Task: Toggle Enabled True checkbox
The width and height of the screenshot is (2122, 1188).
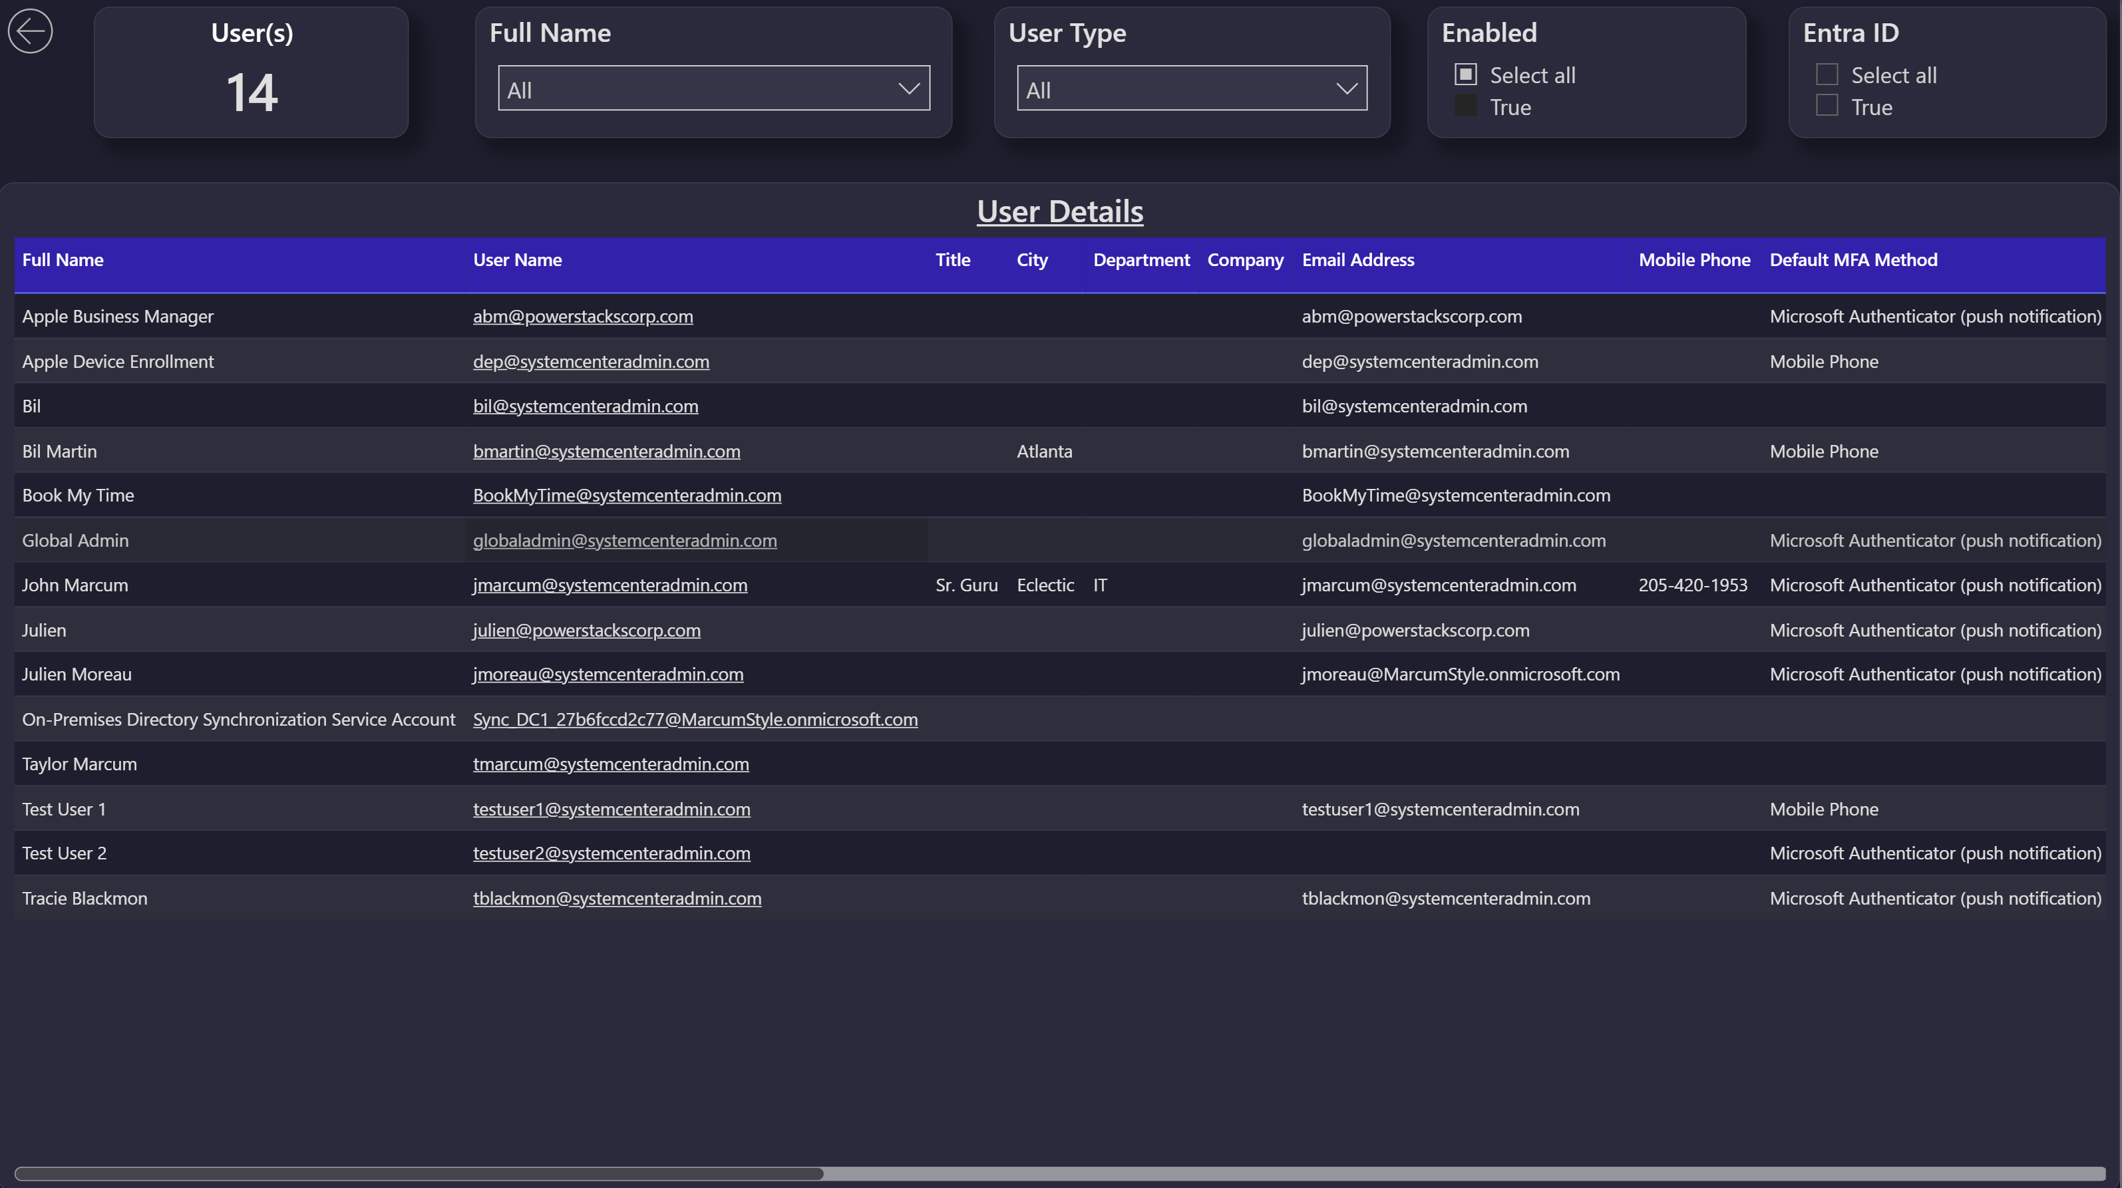Action: 1465,105
